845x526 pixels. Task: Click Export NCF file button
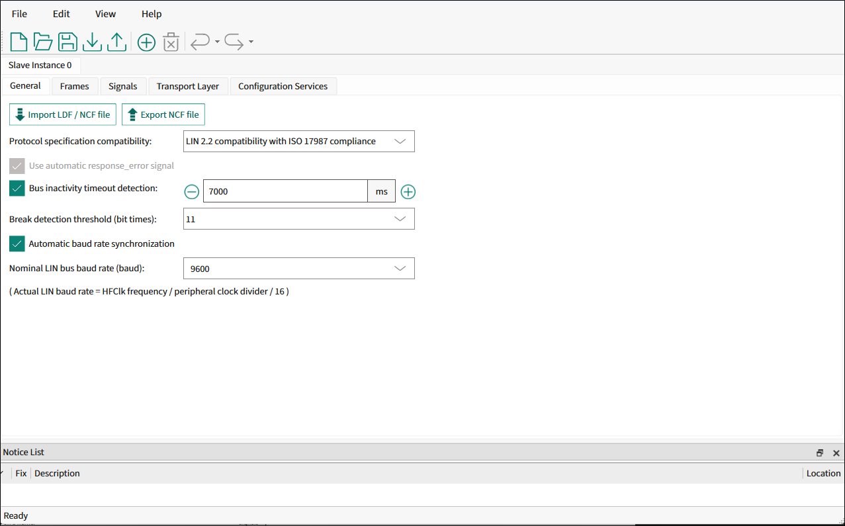coord(163,114)
